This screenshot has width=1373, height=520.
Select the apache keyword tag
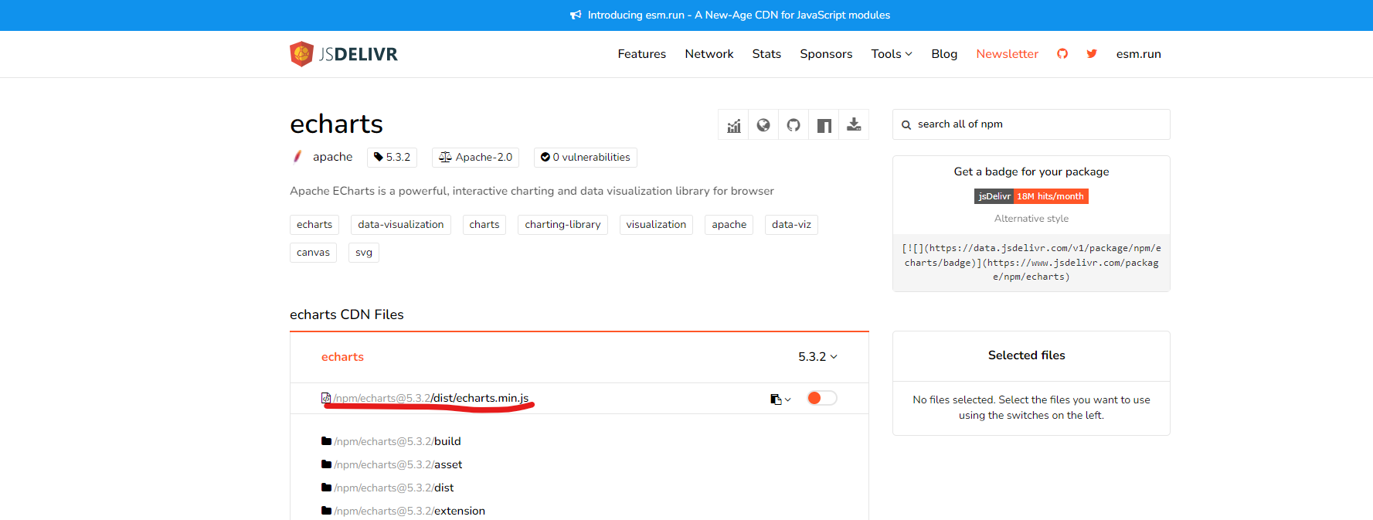pyautogui.click(x=729, y=225)
